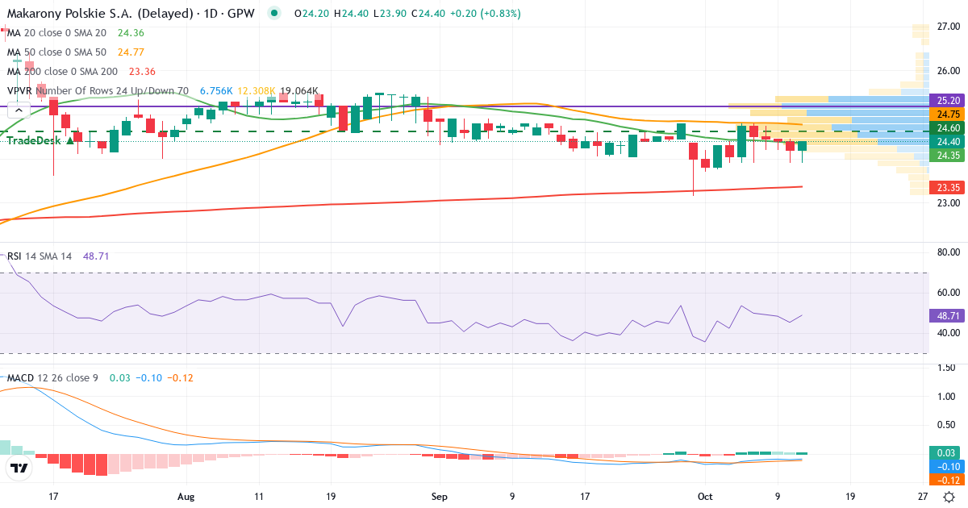Click the 80.00 RSI axis label
Viewport: 968px width, 508px height.
pyautogui.click(x=948, y=252)
